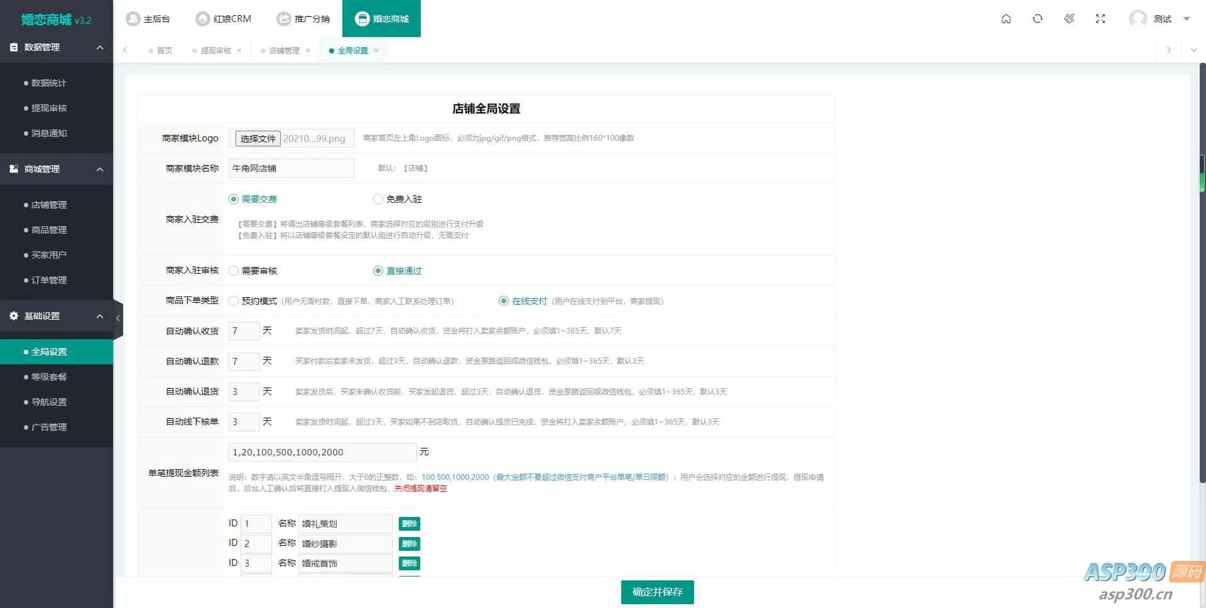Click the 关闭提现请留空 link
Screen dimensions: 1206x608
420,488
